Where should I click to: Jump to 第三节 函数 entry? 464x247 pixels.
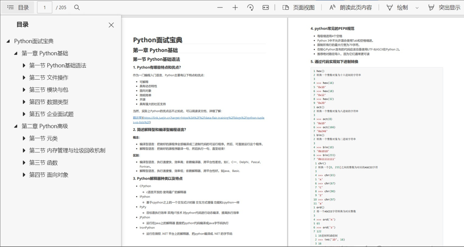click(43, 163)
